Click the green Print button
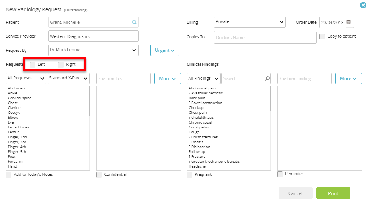Screen dimensions: 368x204 tap(333, 193)
